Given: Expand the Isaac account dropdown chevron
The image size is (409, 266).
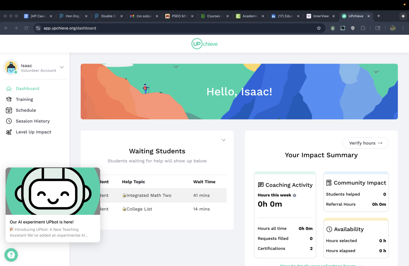Looking at the screenshot, I should (62, 67).
